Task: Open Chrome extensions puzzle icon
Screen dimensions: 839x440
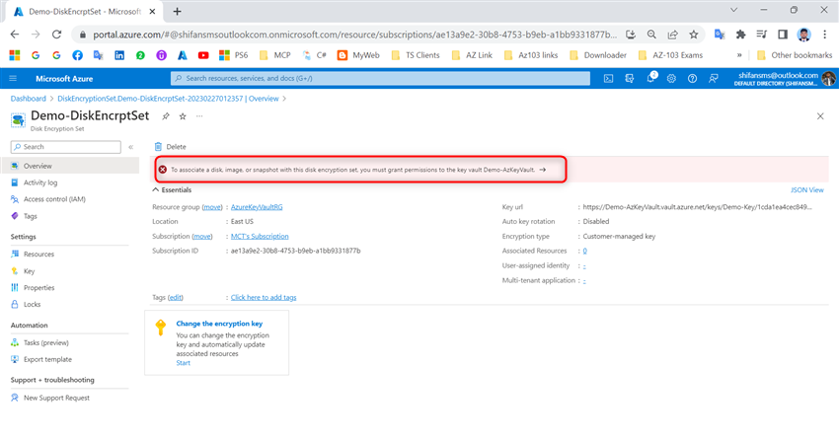Action: click(740, 35)
